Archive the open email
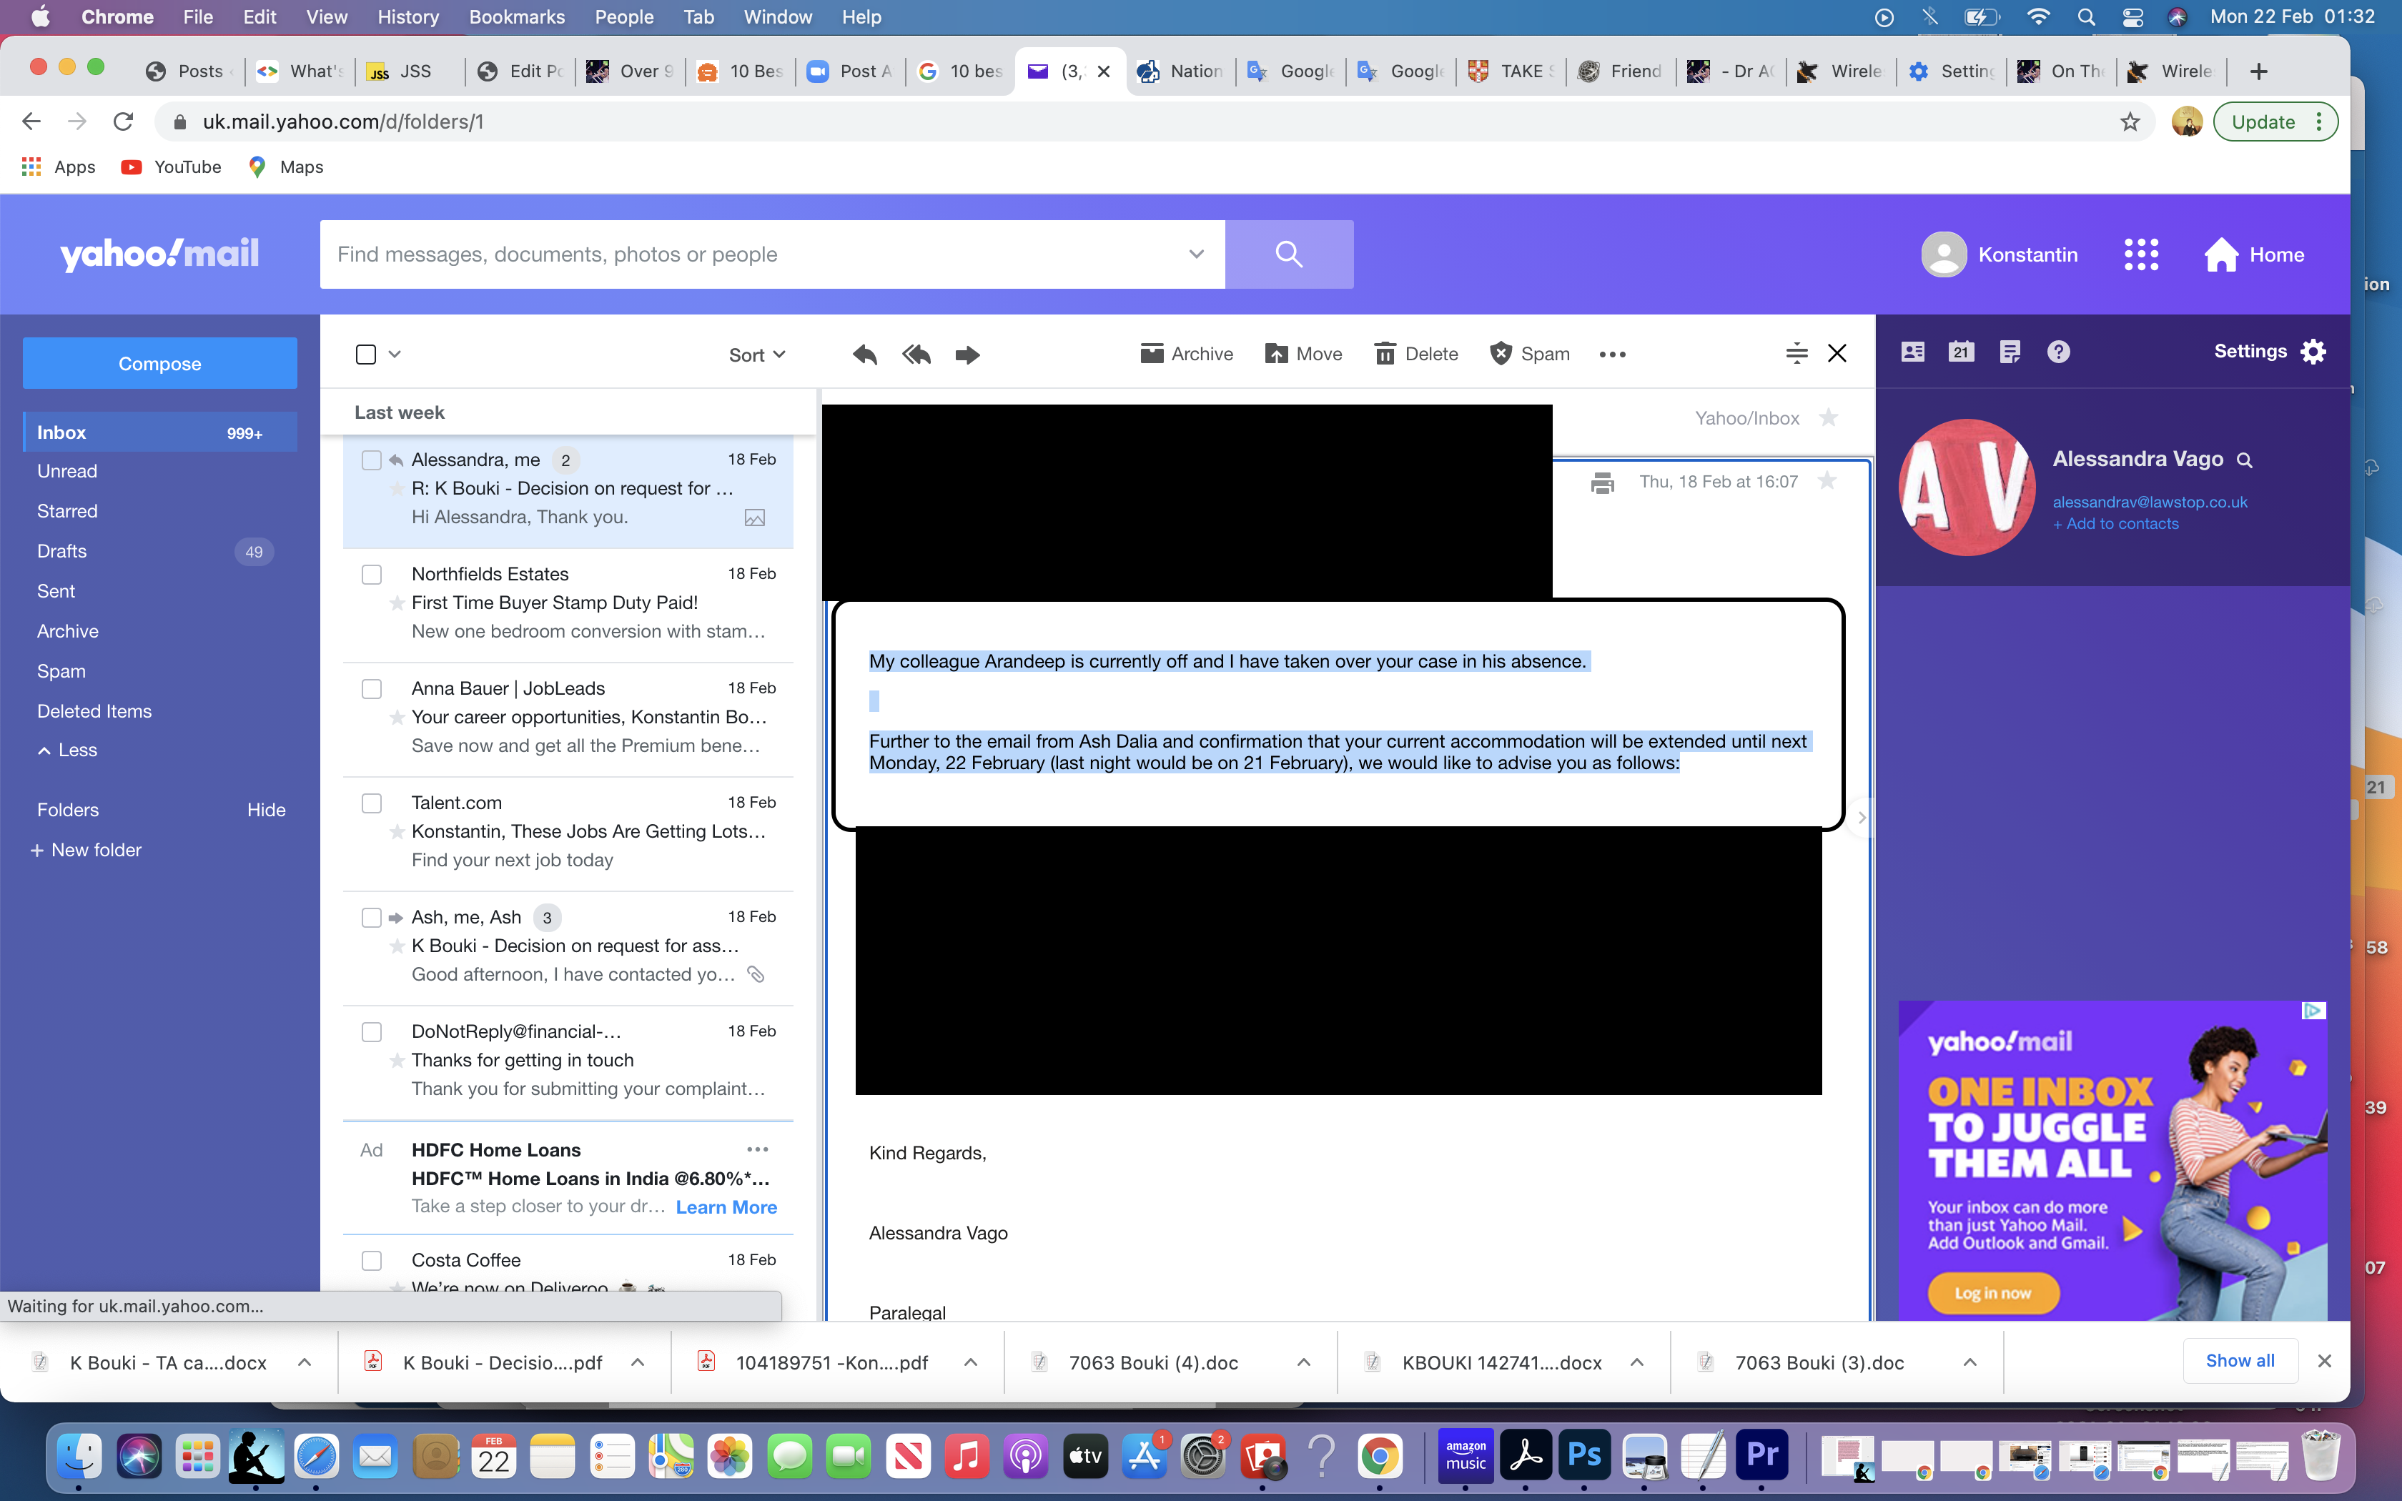Screen dimensions: 2402x1501 pos(1186,355)
